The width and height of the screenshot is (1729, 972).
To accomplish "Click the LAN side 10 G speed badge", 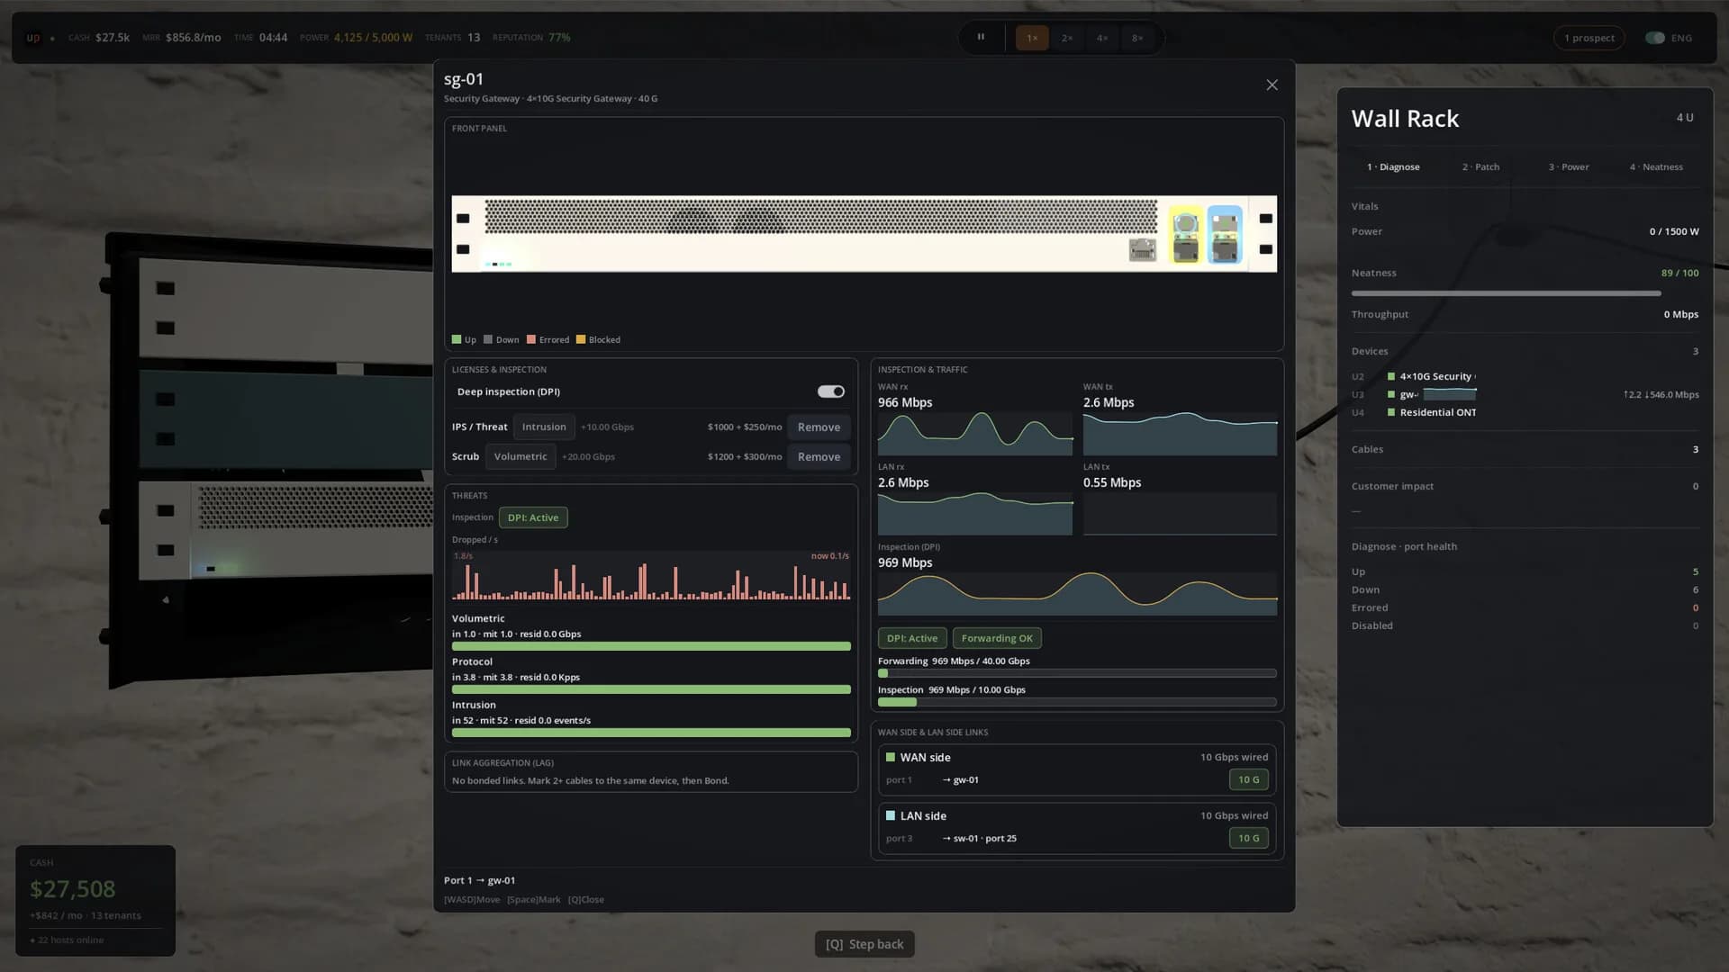I will pos(1248,838).
